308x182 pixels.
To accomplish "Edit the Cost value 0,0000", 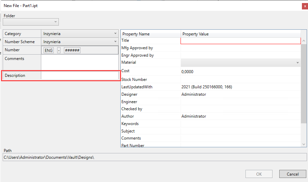I will [x=240, y=71].
